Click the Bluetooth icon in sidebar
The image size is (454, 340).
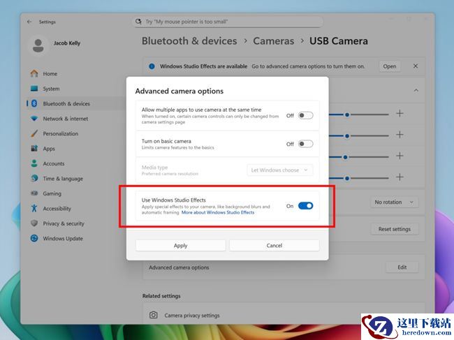coord(34,103)
